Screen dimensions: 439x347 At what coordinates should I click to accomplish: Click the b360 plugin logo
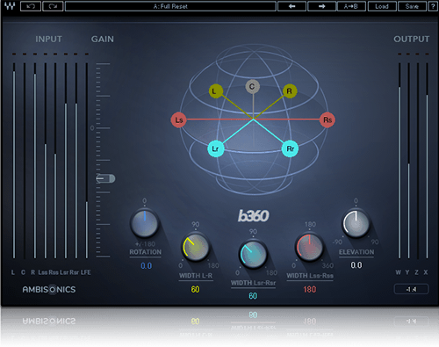click(254, 216)
